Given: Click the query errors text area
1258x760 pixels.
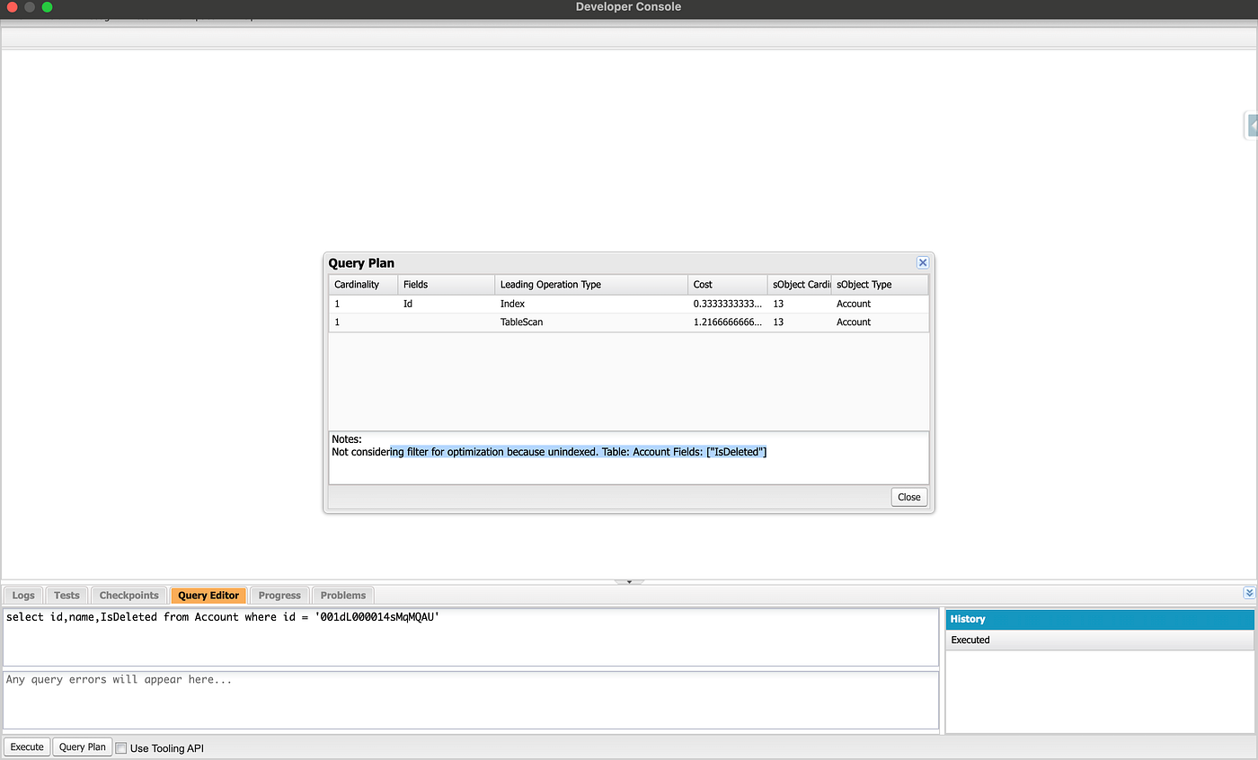Looking at the screenshot, I should pos(471,700).
